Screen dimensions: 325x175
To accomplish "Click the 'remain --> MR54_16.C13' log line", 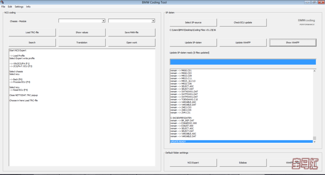I will pyautogui.click(x=183, y=81).
